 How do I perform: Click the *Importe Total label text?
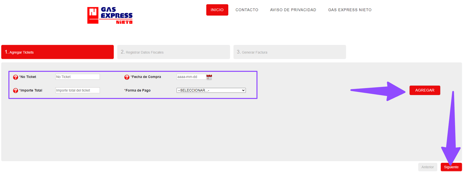click(x=31, y=90)
